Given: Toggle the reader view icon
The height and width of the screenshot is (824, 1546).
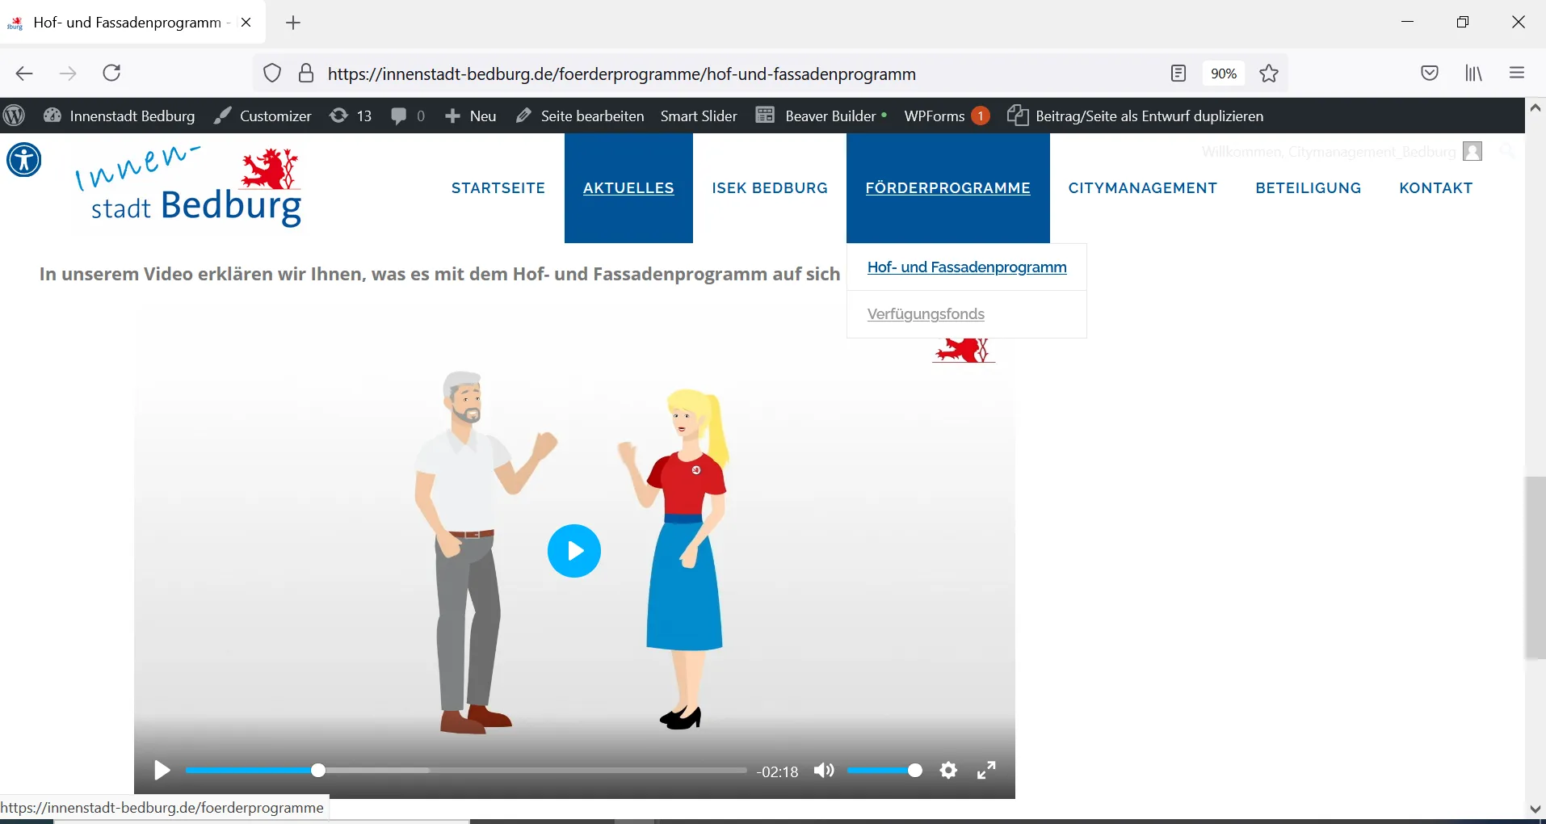Looking at the screenshot, I should click(x=1178, y=74).
